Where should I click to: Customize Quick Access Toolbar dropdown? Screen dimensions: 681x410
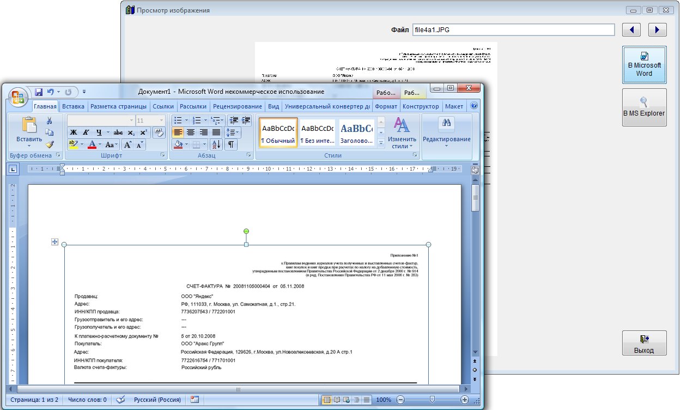click(x=84, y=92)
